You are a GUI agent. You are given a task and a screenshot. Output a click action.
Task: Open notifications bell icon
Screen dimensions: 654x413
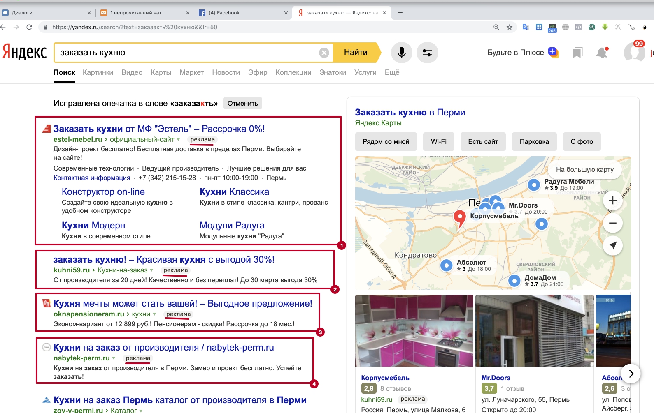point(602,53)
